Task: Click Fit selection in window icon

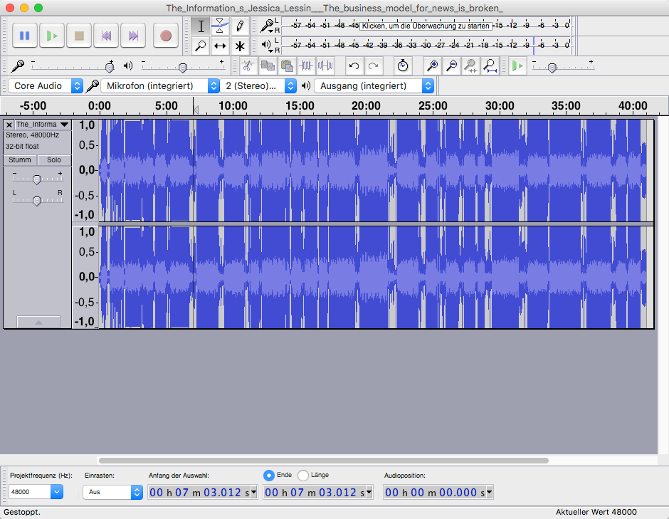Action: [470, 65]
